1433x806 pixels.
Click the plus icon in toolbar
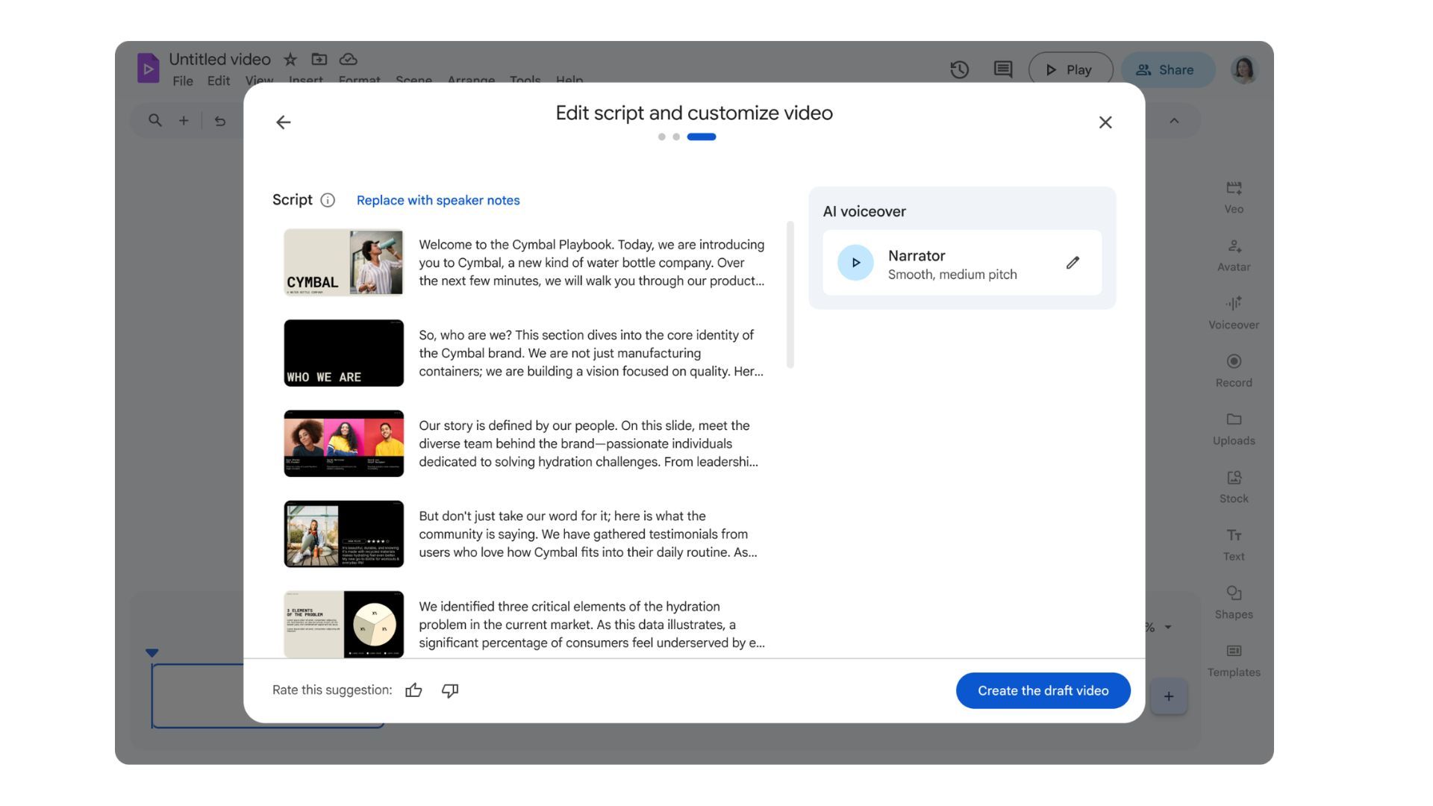coord(184,120)
